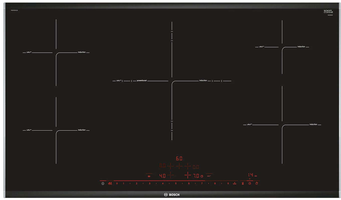This screenshot has width=341, height=200.
Task: Select the center zone cross under 6.0
Action: [x=179, y=166]
